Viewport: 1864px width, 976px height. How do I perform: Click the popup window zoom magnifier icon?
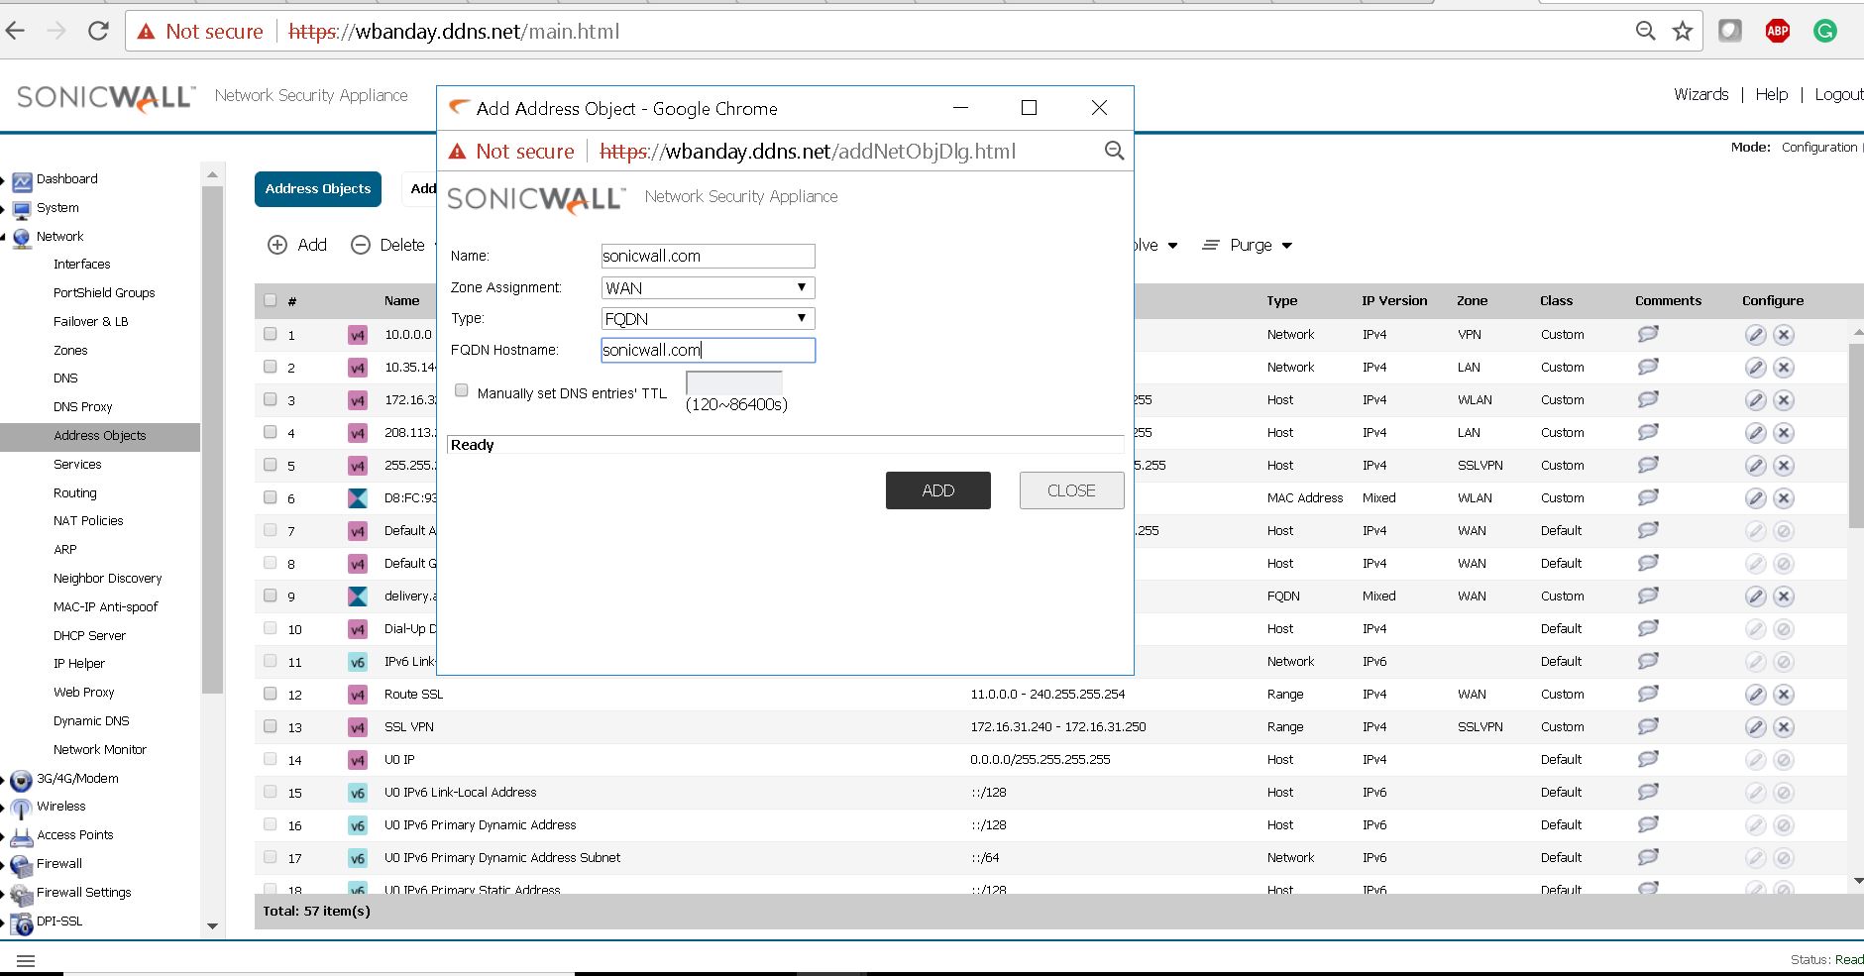point(1115,151)
